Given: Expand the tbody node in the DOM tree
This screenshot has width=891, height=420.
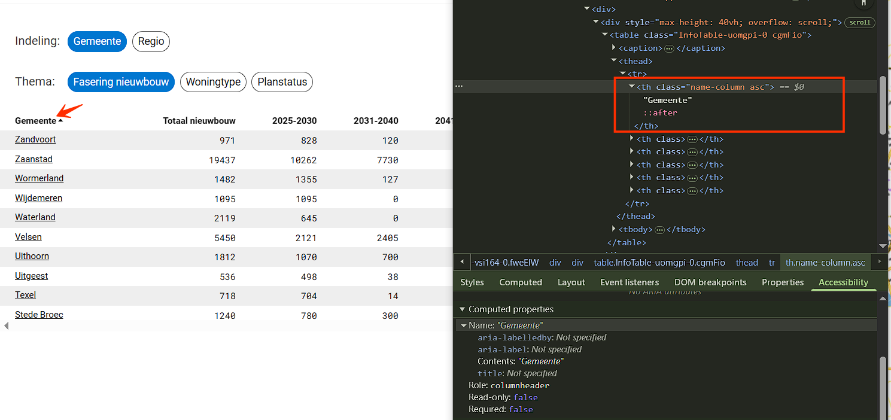Looking at the screenshot, I should [x=614, y=229].
